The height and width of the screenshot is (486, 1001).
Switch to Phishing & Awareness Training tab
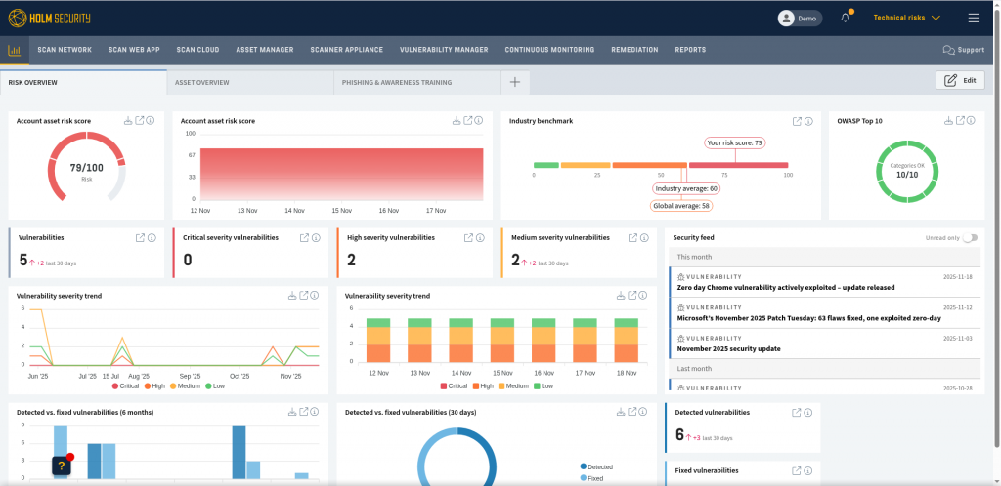(x=416, y=82)
